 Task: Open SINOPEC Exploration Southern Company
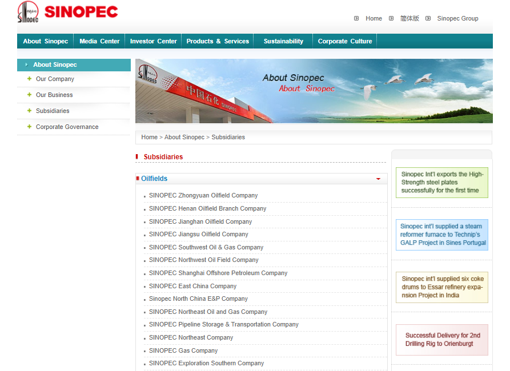206,363
